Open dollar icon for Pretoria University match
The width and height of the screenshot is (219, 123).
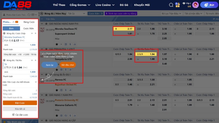[70, 115]
